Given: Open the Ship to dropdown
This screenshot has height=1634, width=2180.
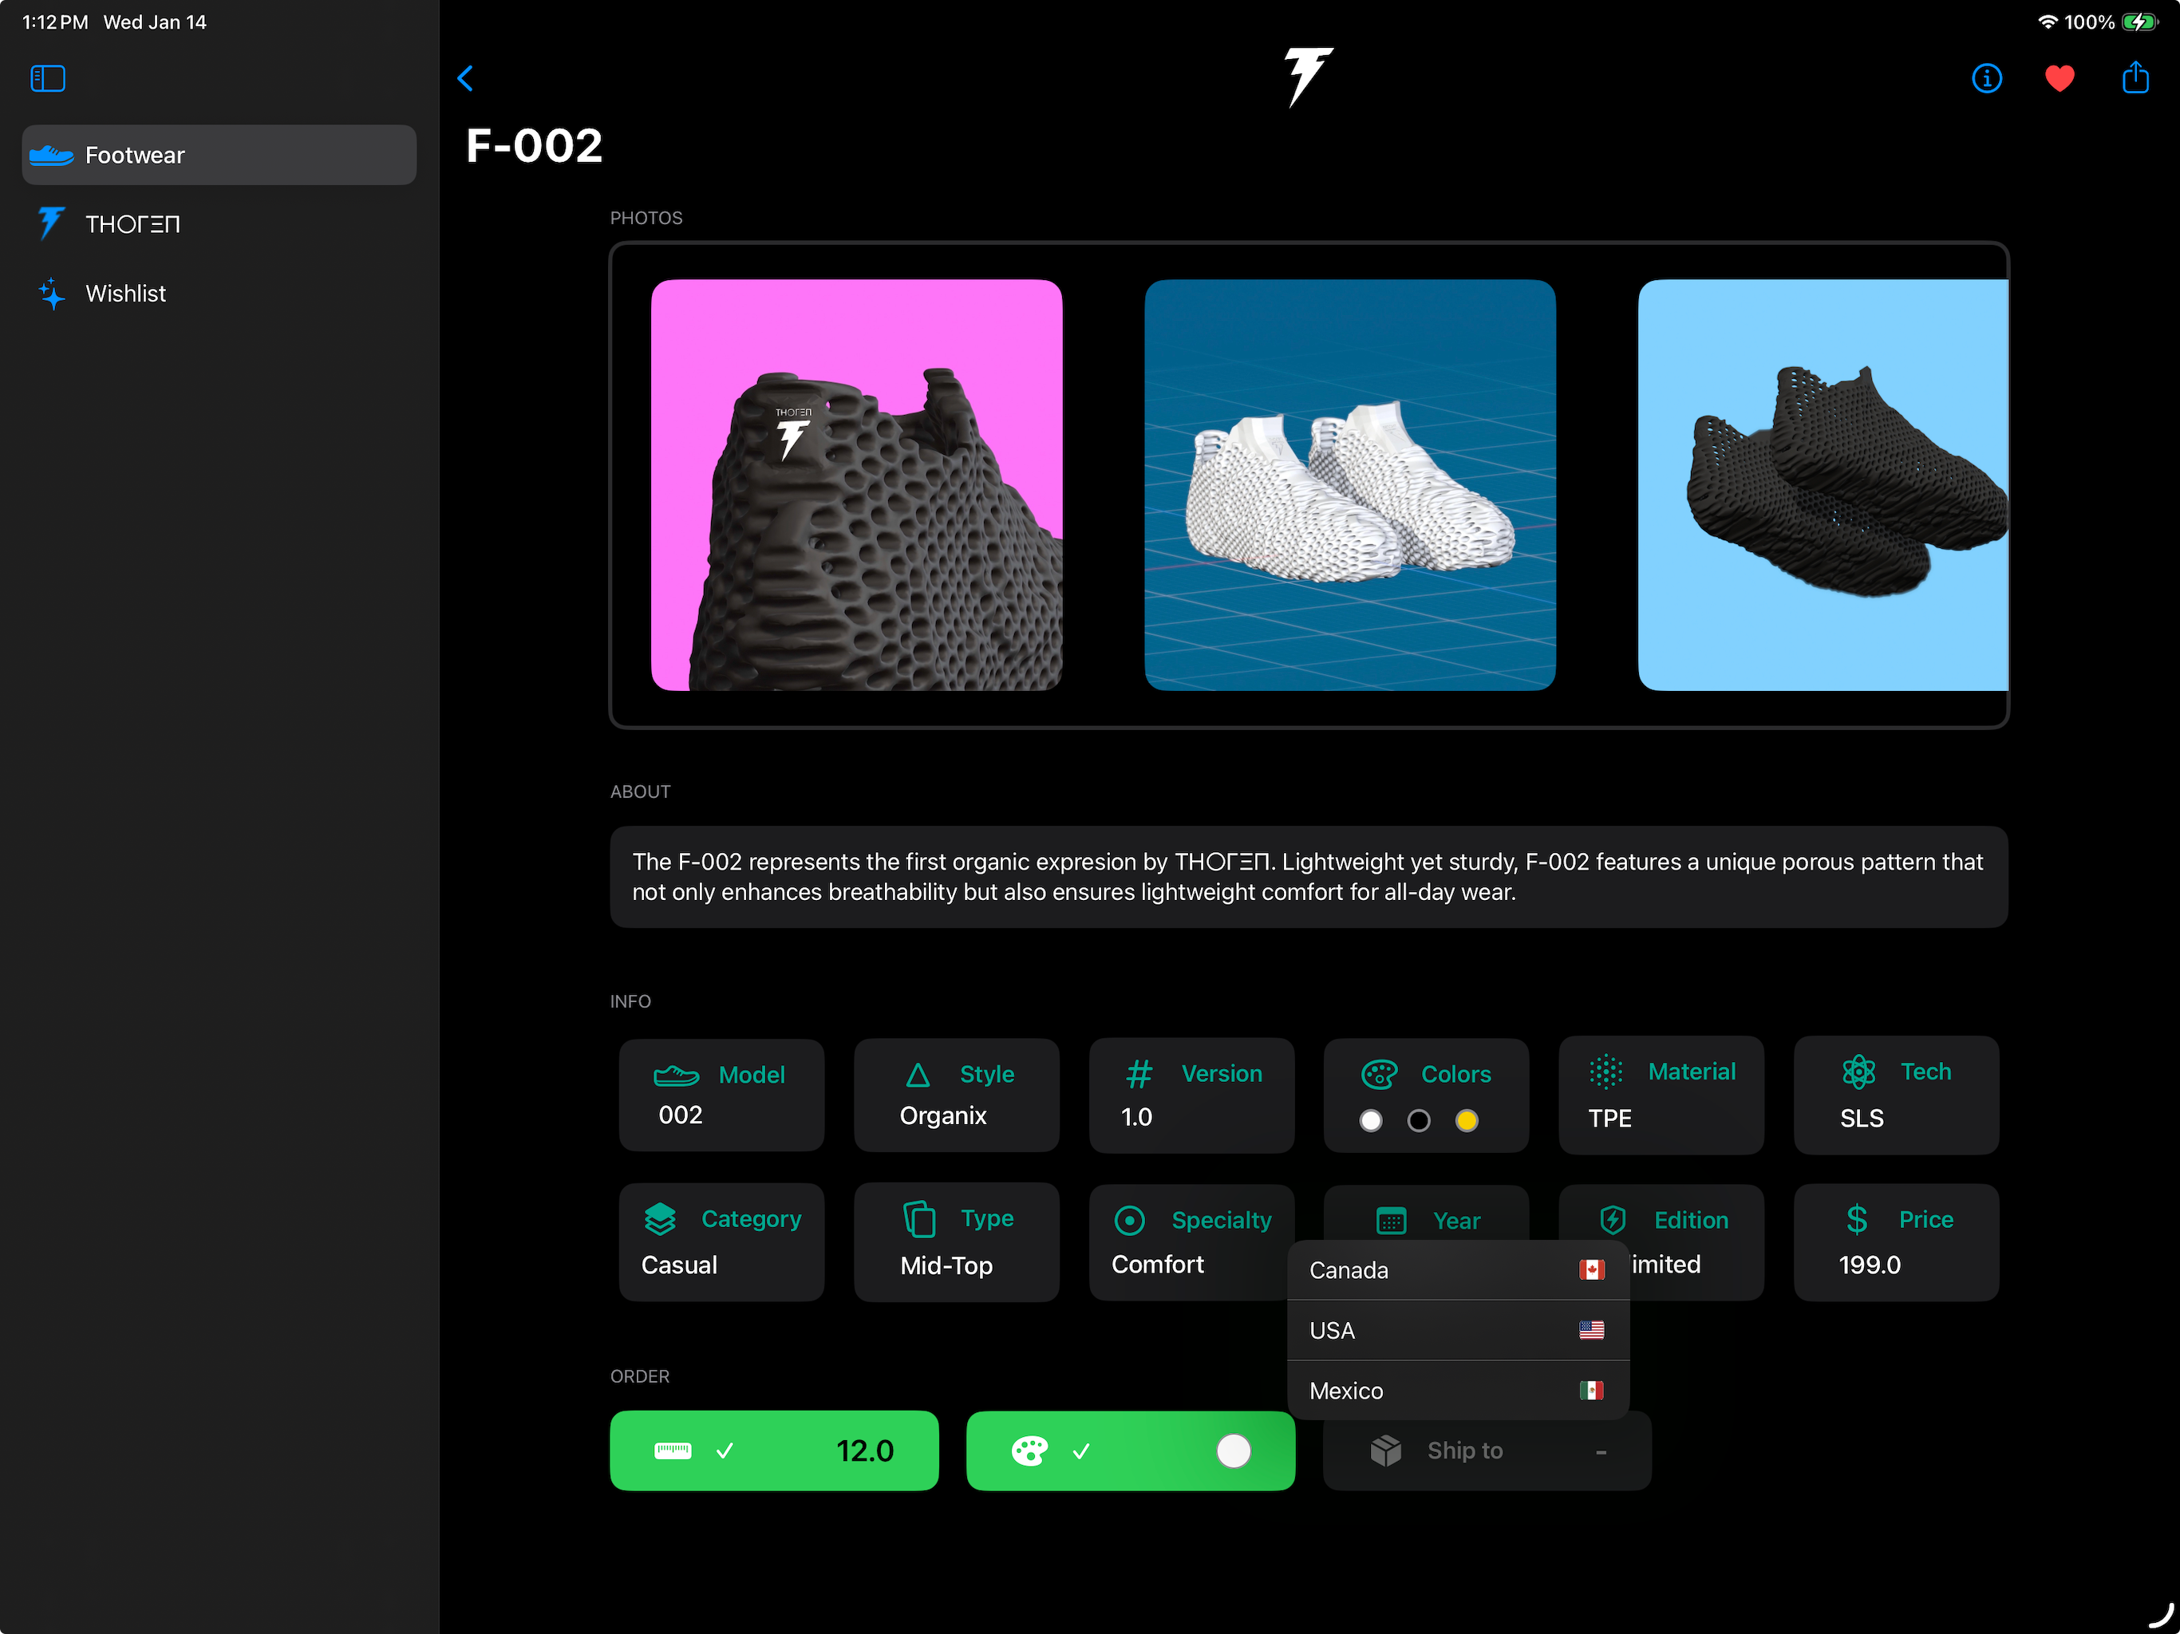Looking at the screenshot, I should [x=1487, y=1450].
